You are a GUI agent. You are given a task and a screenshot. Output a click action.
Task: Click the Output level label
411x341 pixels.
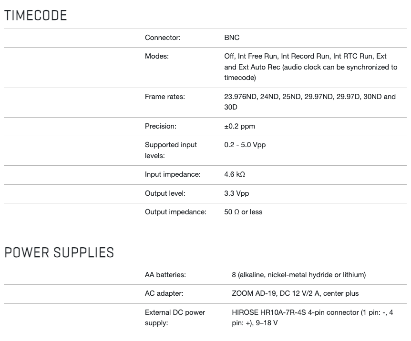[165, 193]
